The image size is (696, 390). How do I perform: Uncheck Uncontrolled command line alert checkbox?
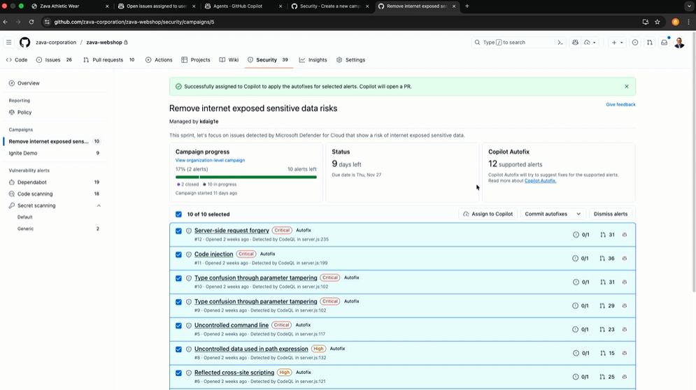point(178,326)
